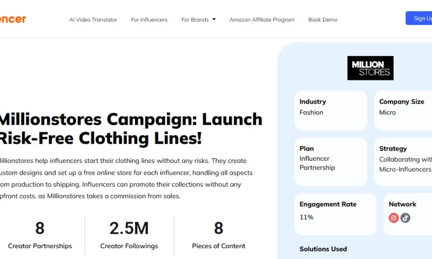
Task: Click the Instagram icon under Network
Action: pos(394,218)
